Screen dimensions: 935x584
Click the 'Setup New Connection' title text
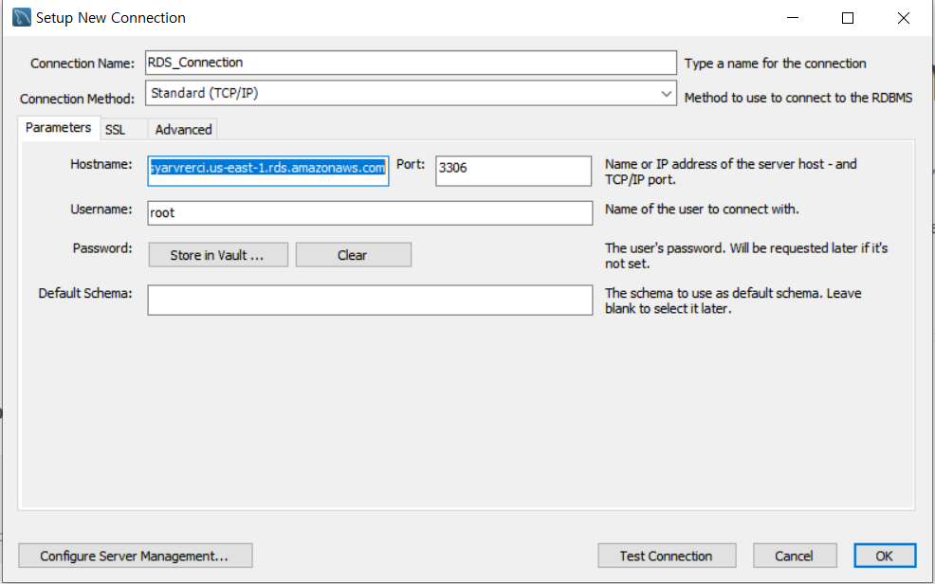(x=111, y=18)
